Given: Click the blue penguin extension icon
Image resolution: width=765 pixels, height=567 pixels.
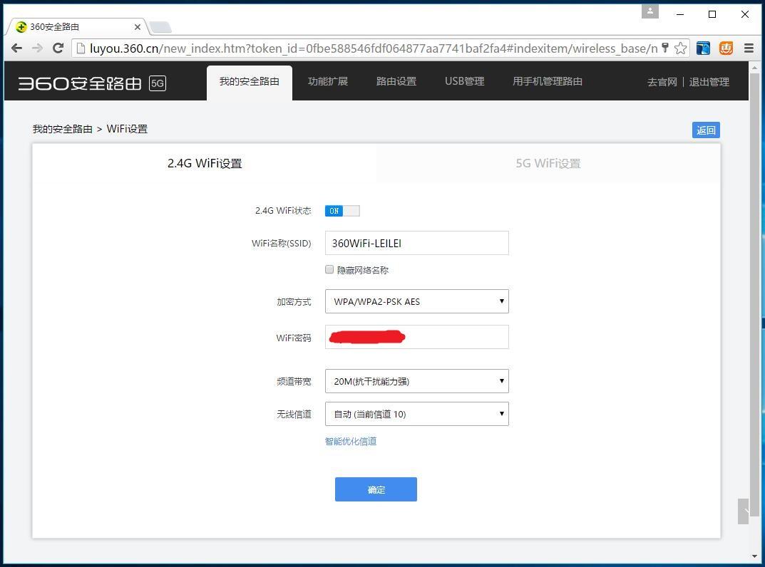Looking at the screenshot, I should pos(702,48).
